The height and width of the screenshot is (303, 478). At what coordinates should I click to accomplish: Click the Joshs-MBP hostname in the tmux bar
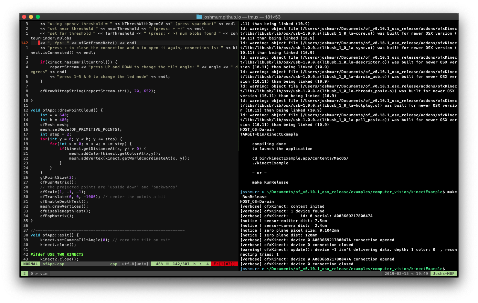[444, 273]
